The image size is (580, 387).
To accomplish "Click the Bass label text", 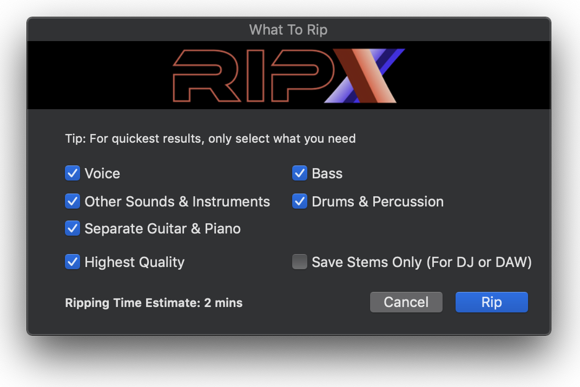I will click(327, 173).
